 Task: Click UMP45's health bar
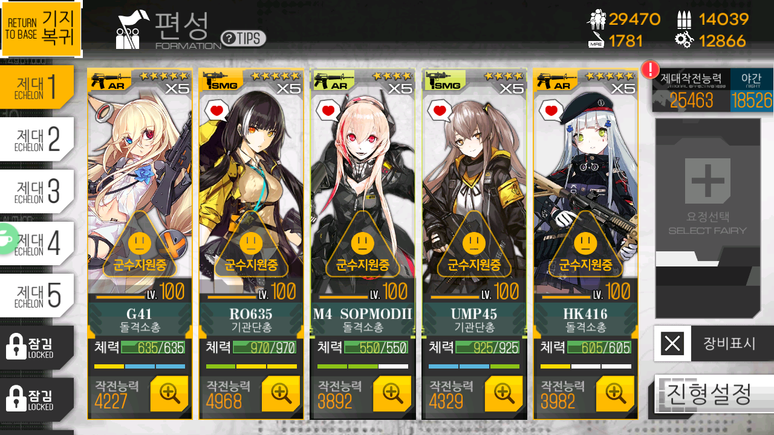tap(487, 347)
